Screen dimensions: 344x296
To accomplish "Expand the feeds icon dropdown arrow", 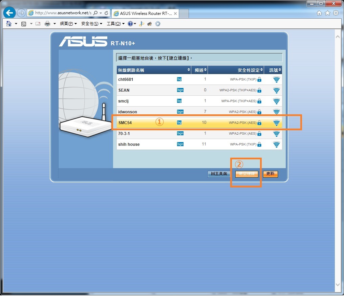I will (x=31, y=24).
